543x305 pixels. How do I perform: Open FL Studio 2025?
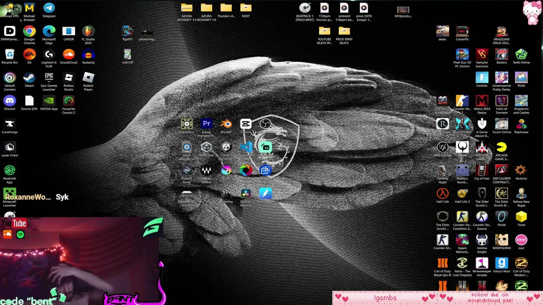click(x=88, y=31)
